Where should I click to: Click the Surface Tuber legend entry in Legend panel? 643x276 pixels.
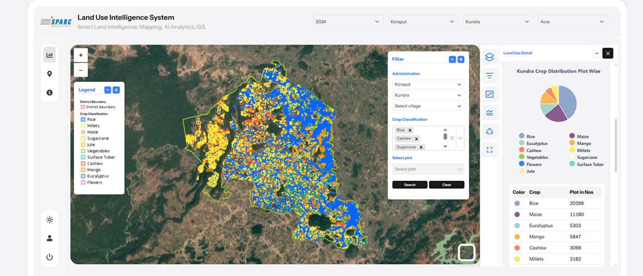[98, 157]
